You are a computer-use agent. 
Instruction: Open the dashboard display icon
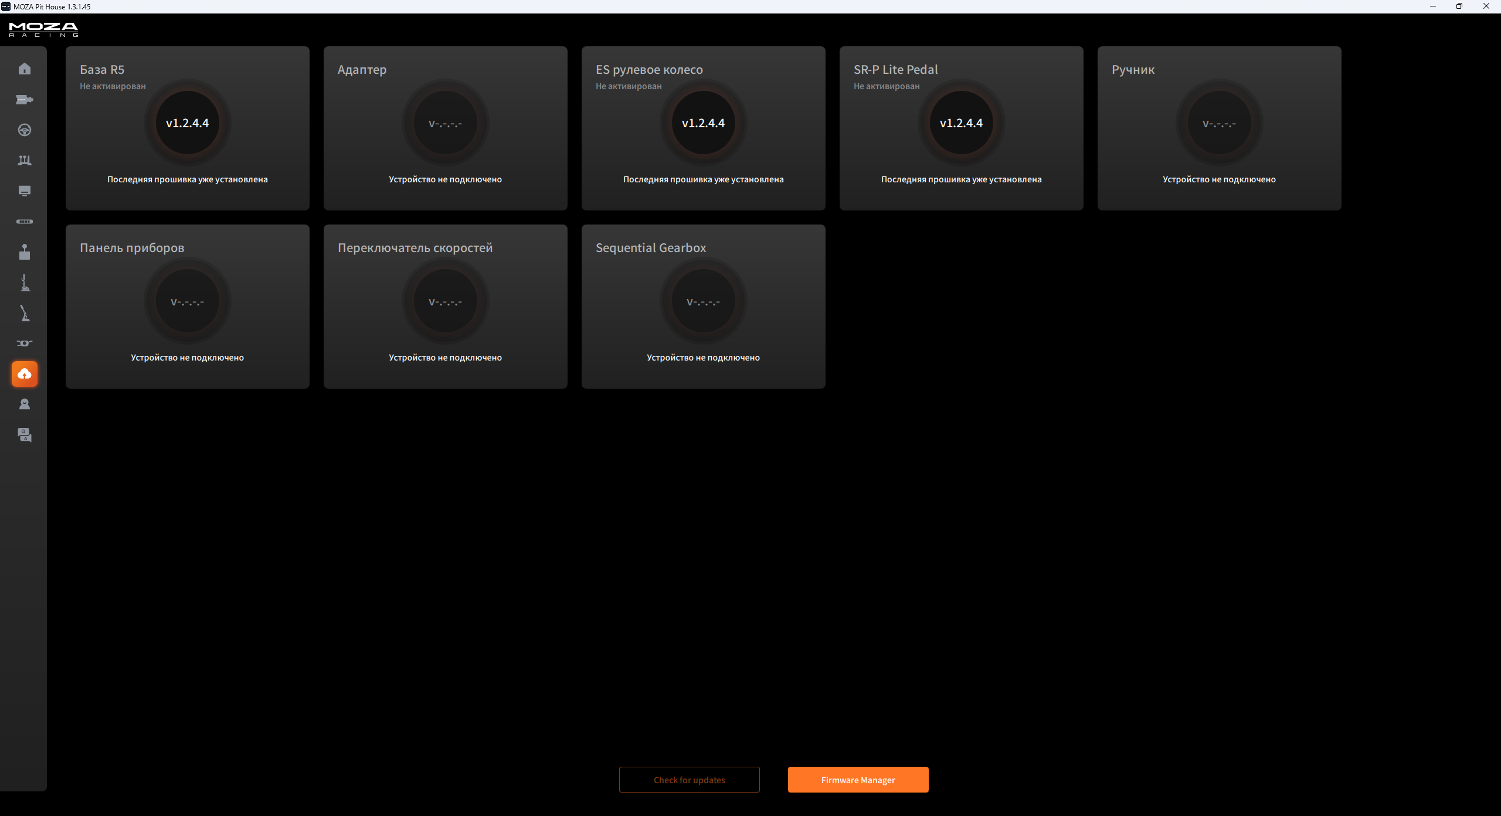point(25,191)
